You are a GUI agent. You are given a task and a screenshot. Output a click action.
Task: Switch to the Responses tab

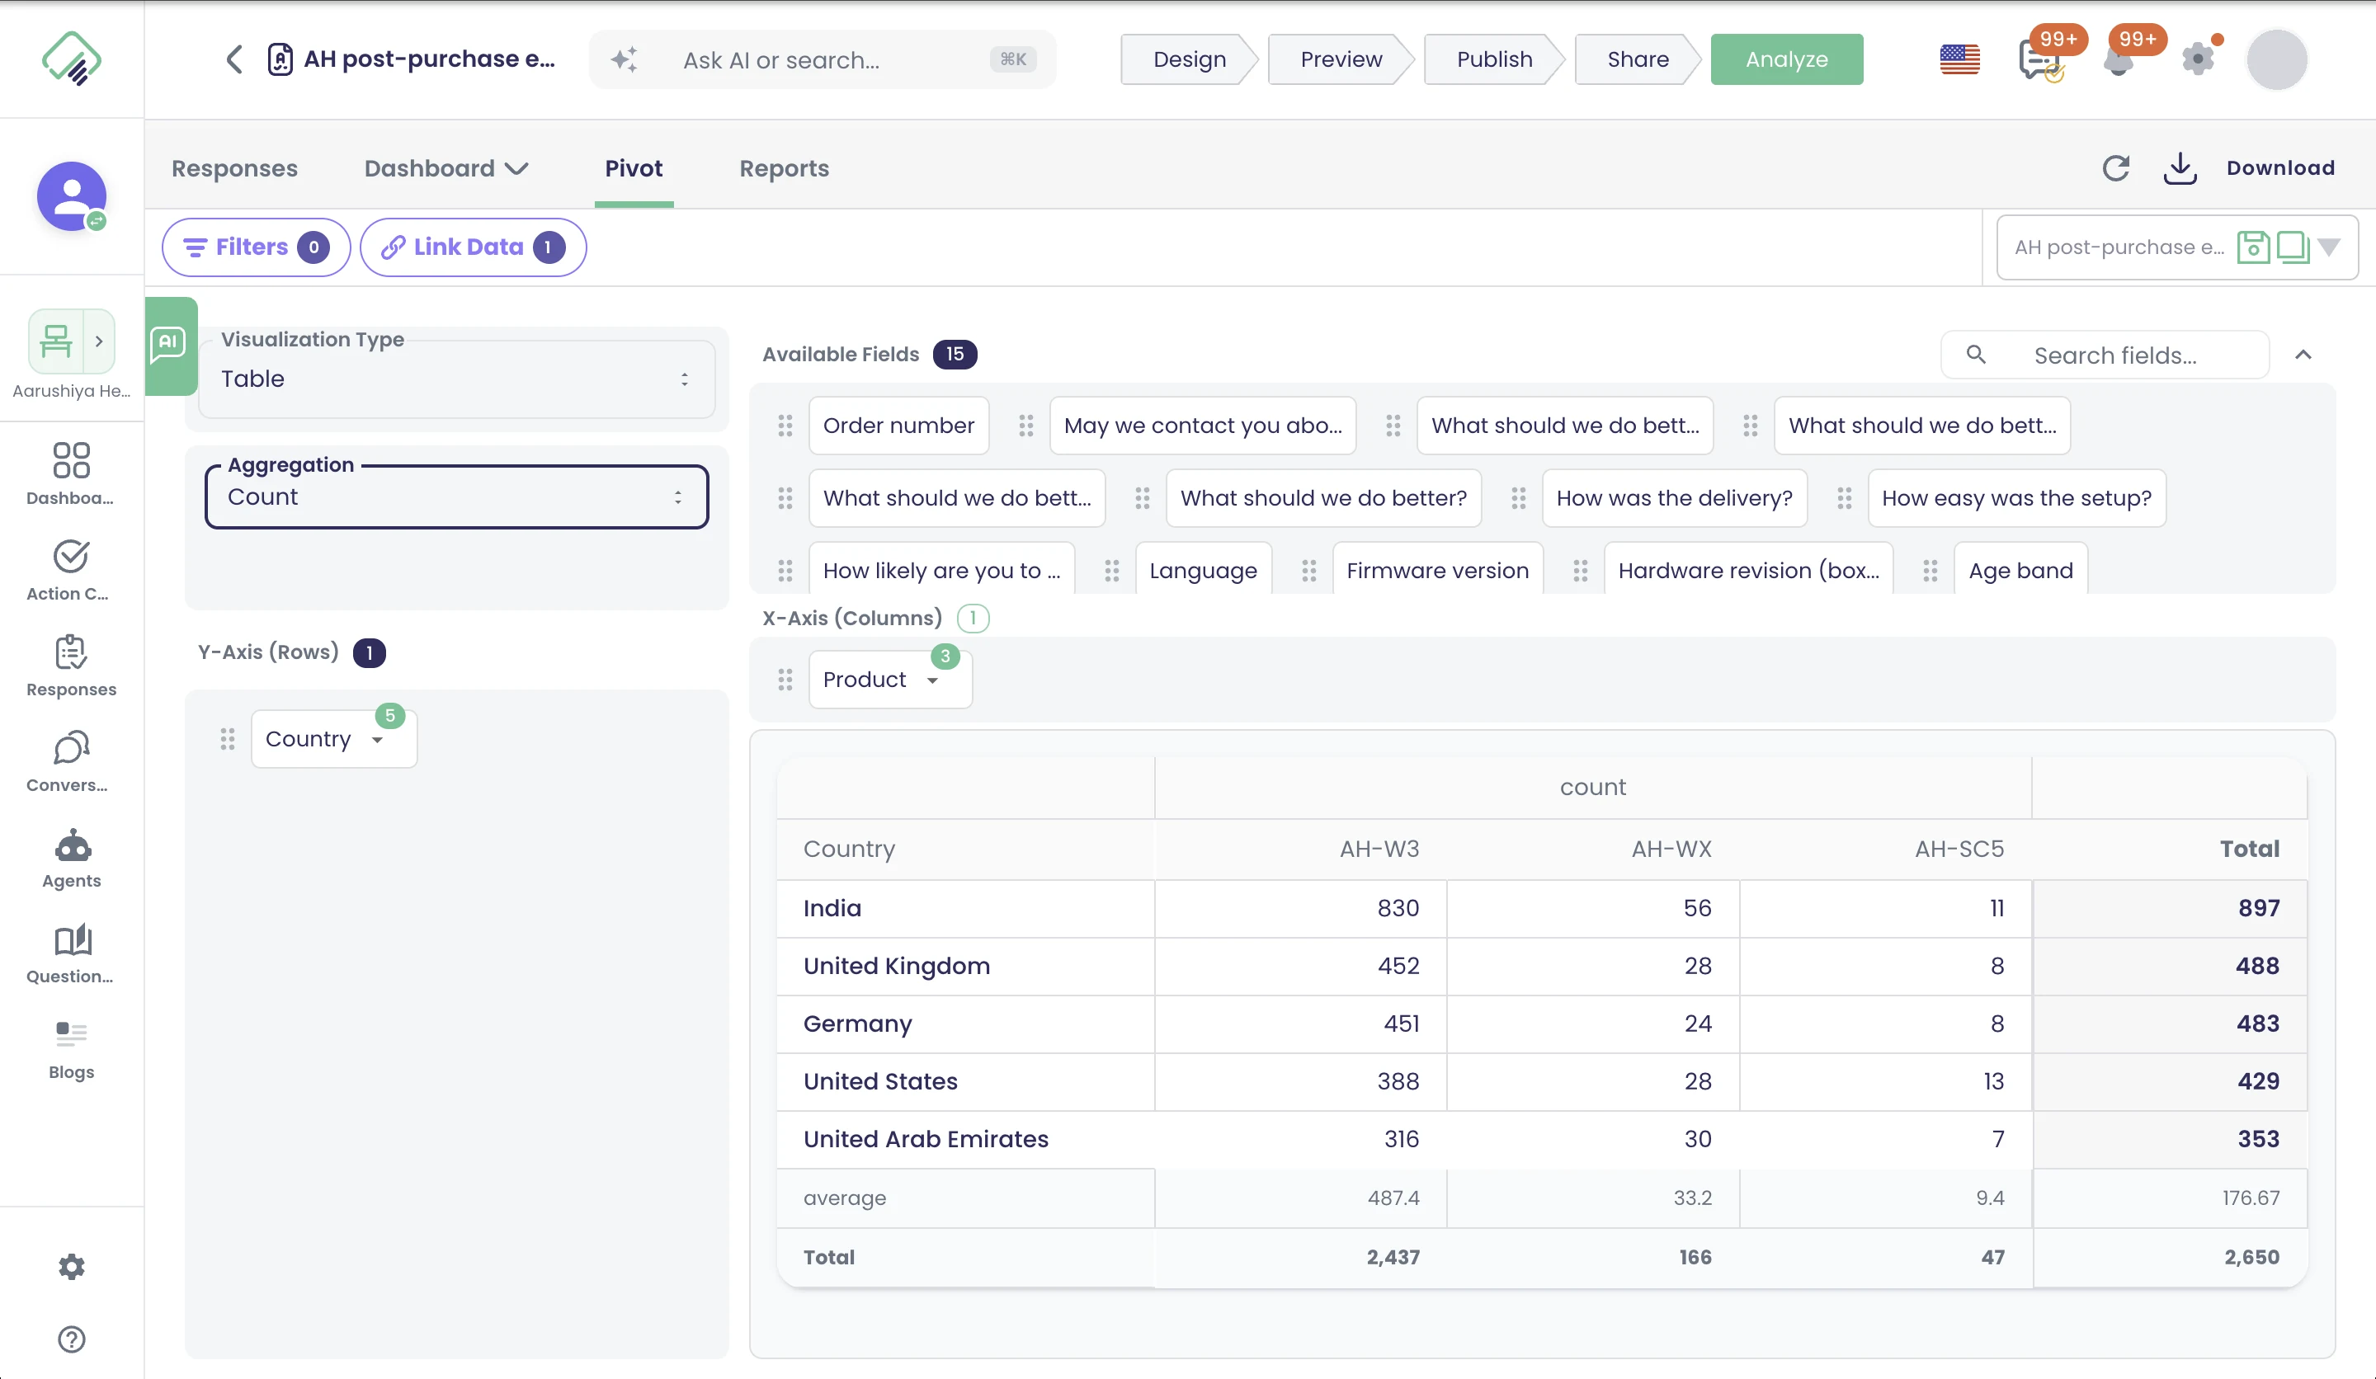coord(235,169)
